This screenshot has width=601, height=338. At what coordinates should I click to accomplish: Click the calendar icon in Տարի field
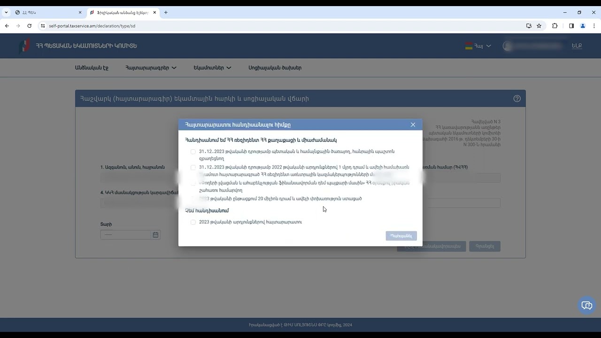(155, 235)
